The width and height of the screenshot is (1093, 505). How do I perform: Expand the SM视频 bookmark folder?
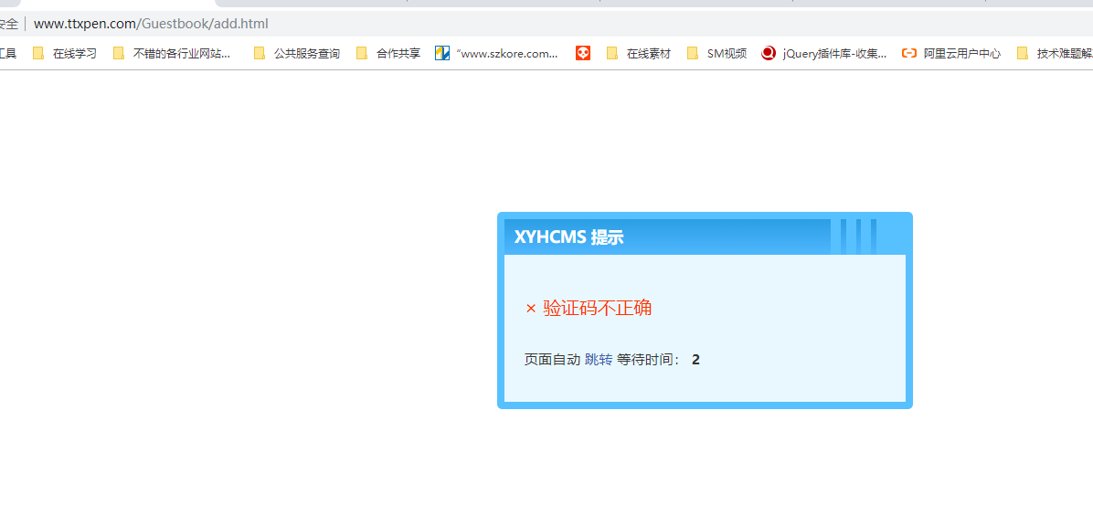pos(716,54)
